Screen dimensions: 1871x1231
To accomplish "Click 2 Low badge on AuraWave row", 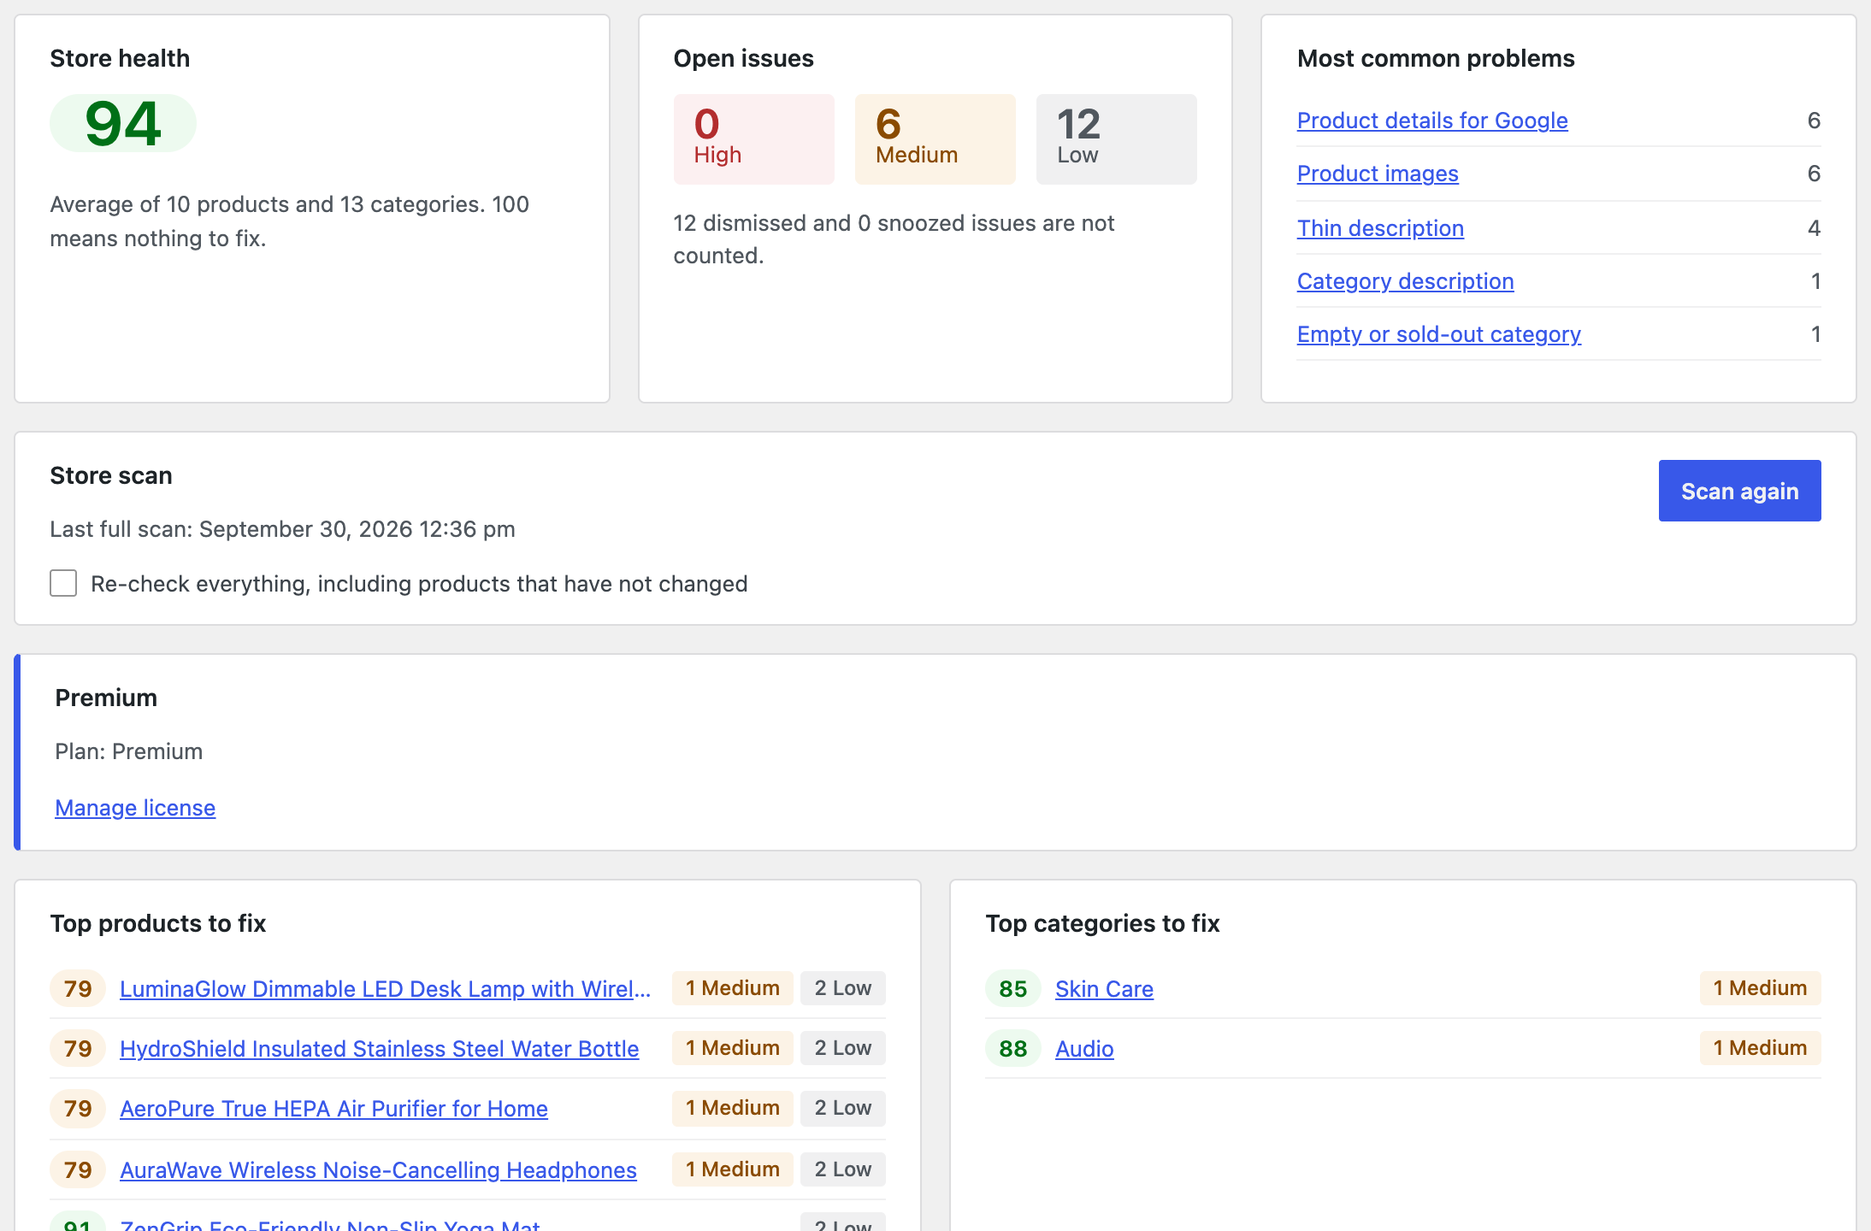I will coord(842,1169).
